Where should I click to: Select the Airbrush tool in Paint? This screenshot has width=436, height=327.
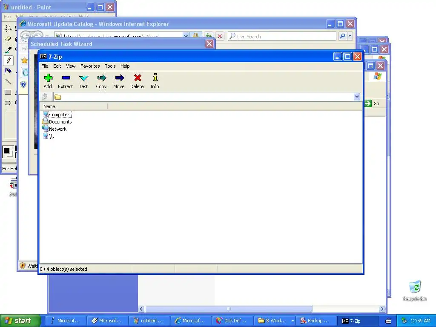8,71
